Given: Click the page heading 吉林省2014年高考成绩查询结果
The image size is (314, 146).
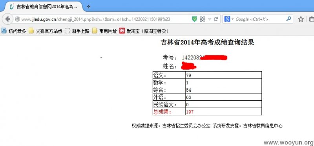Looking at the screenshot, I should 207,43.
